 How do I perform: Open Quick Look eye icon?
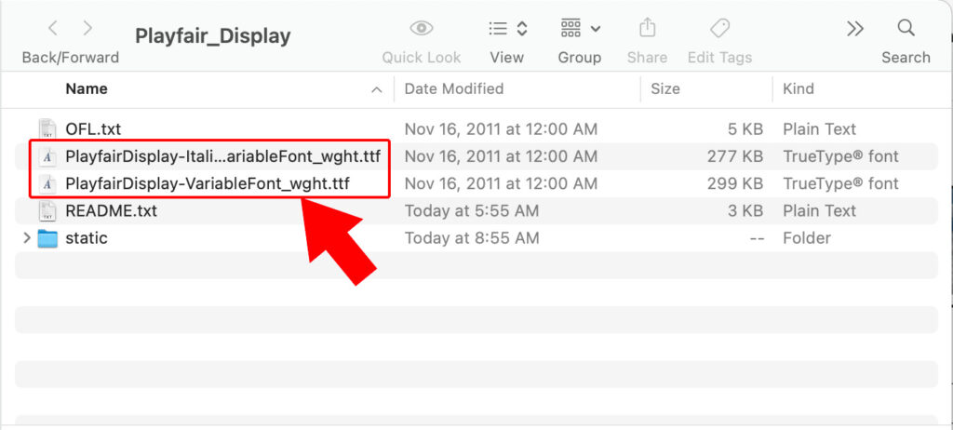pos(422,28)
